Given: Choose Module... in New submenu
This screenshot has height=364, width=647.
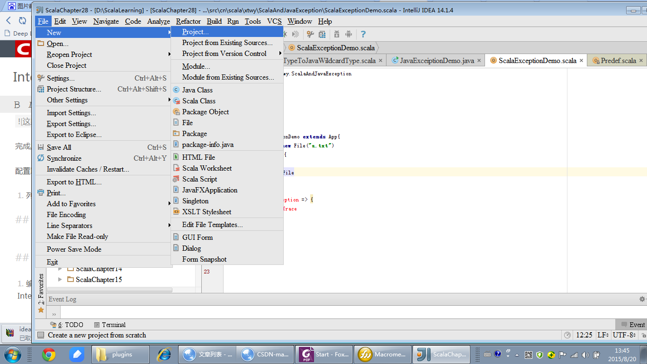Looking at the screenshot, I should 227,66.
